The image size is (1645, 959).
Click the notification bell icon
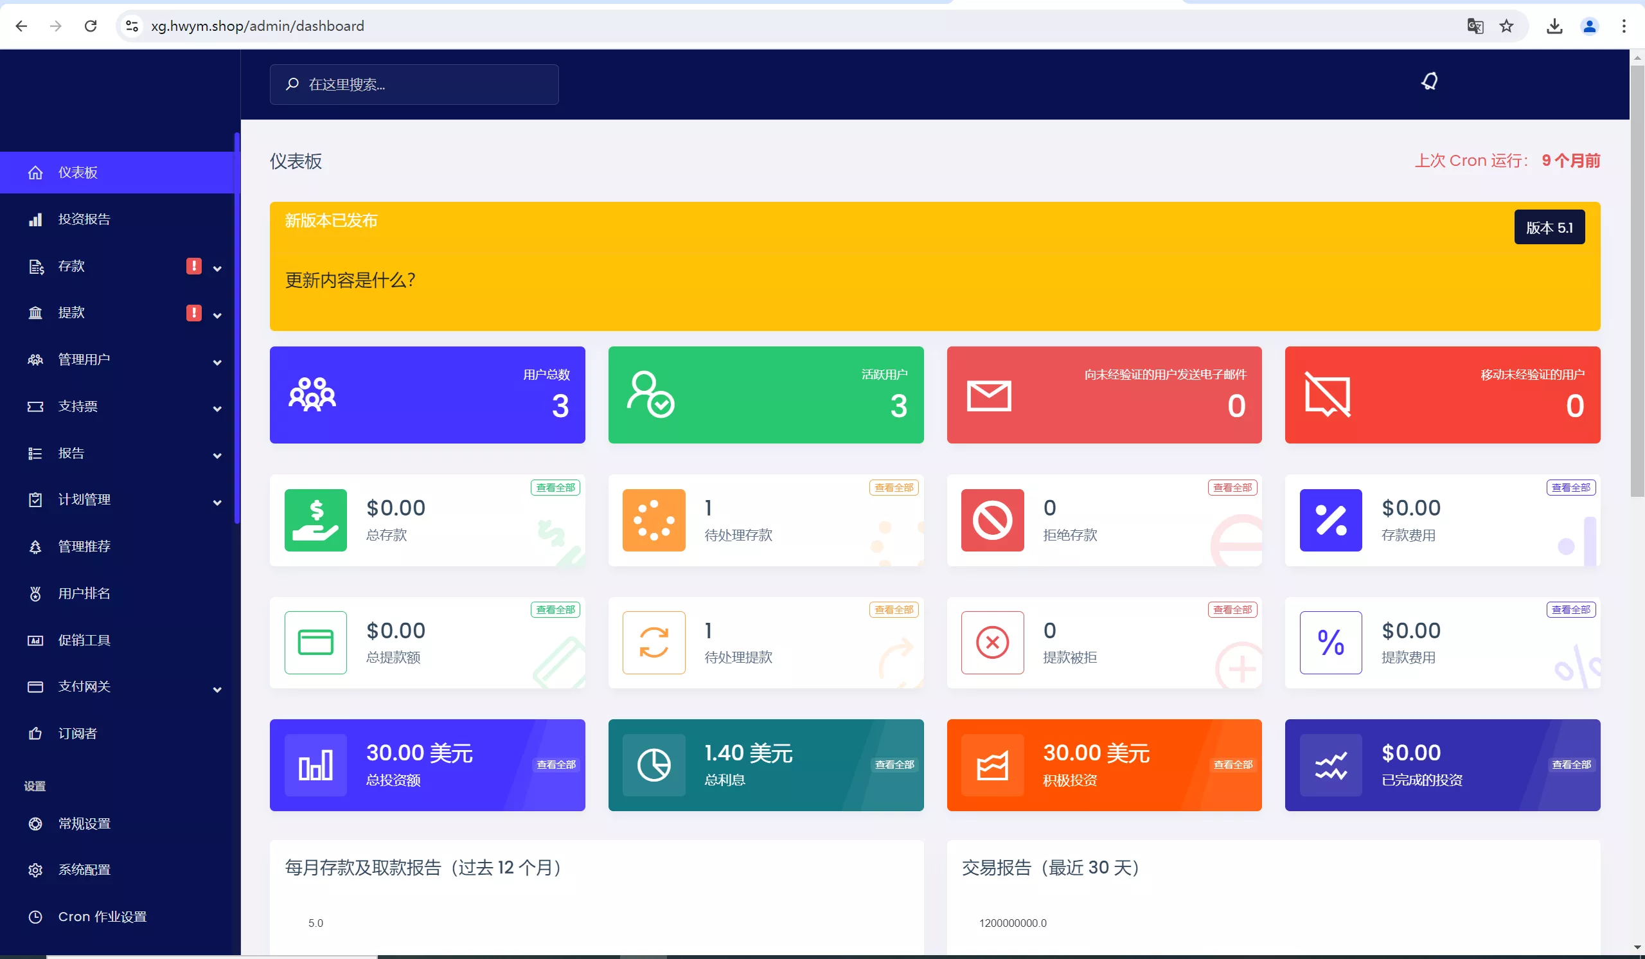pyautogui.click(x=1429, y=81)
